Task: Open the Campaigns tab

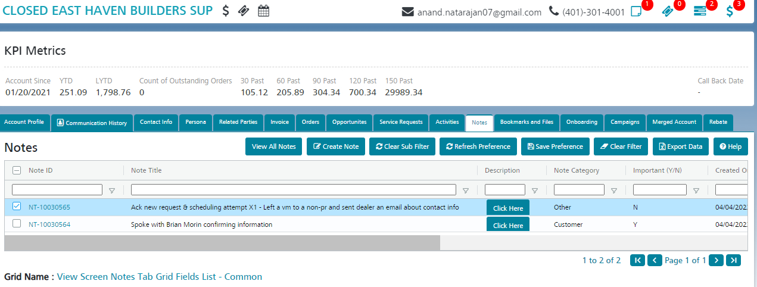Action: [625, 122]
